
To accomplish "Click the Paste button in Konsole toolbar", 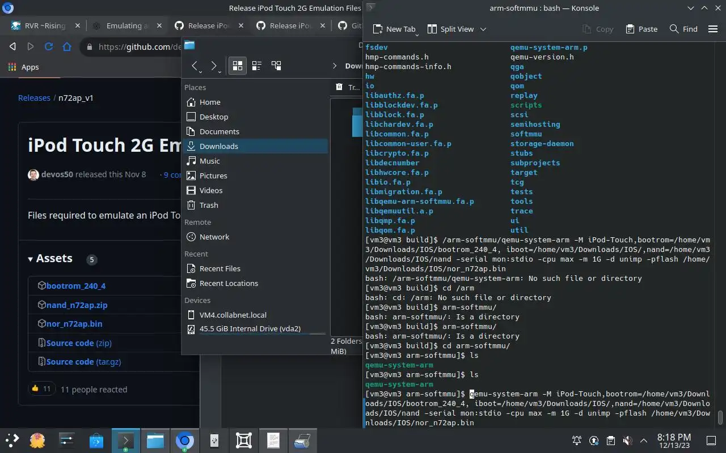I will (x=641, y=29).
